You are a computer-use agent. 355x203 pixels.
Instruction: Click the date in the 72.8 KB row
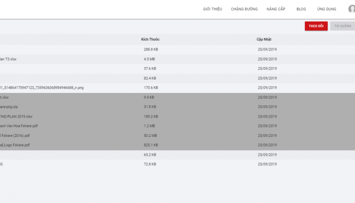(x=267, y=164)
